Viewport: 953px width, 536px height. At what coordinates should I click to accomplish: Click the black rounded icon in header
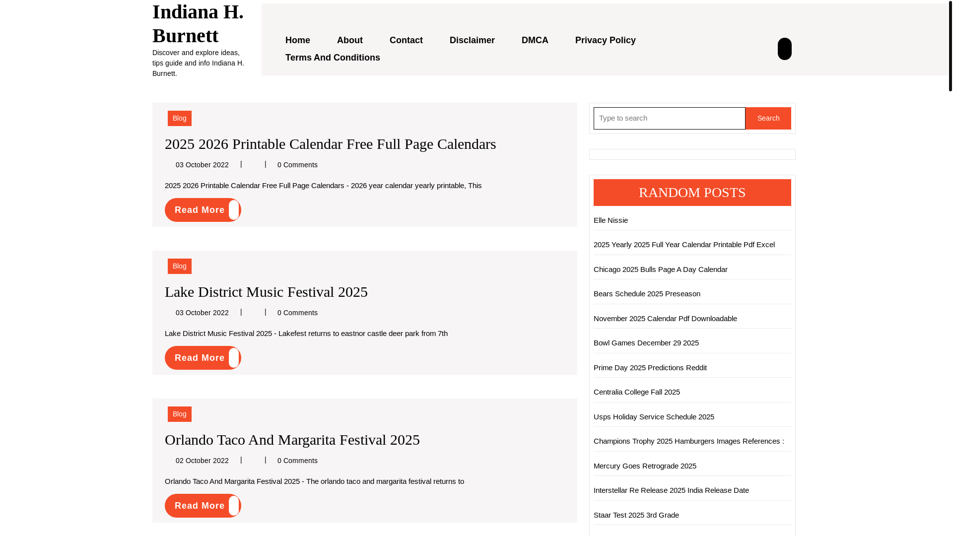tap(784, 49)
